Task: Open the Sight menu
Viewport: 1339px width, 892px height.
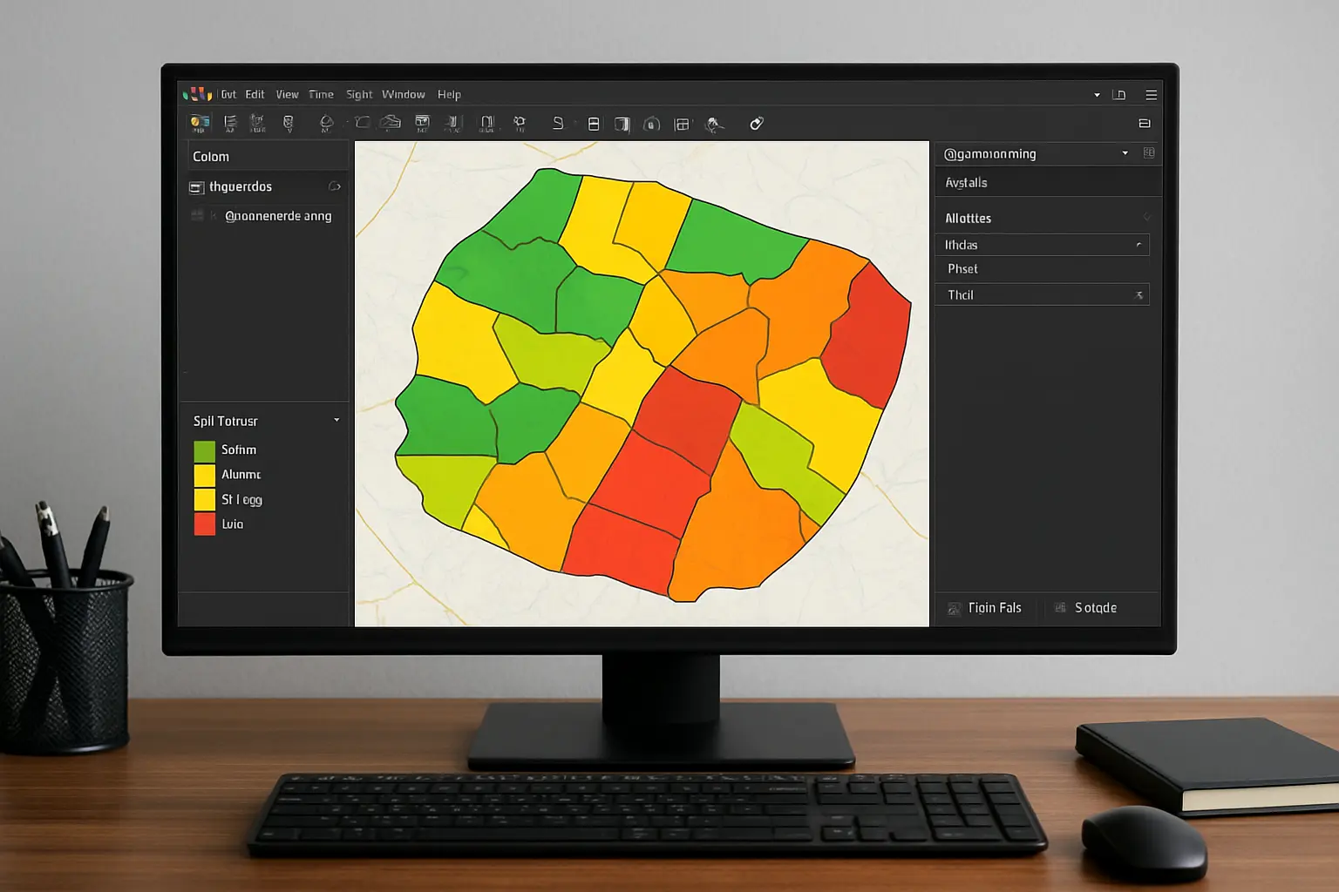Action: [x=359, y=94]
